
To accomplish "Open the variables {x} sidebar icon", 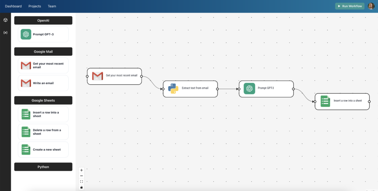I will 5,32.
